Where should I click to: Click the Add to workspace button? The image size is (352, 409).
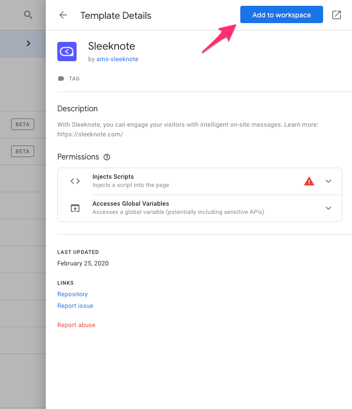(281, 14)
